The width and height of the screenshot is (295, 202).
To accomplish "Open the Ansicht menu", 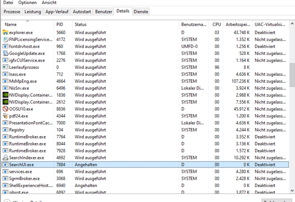I will (49, 2).
